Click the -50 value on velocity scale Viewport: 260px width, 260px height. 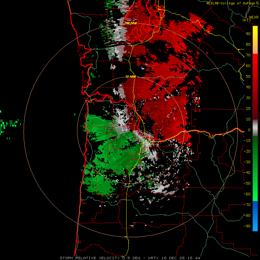[247, 183]
